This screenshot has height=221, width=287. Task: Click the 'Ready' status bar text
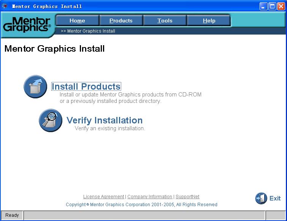pyautogui.click(x=12, y=215)
